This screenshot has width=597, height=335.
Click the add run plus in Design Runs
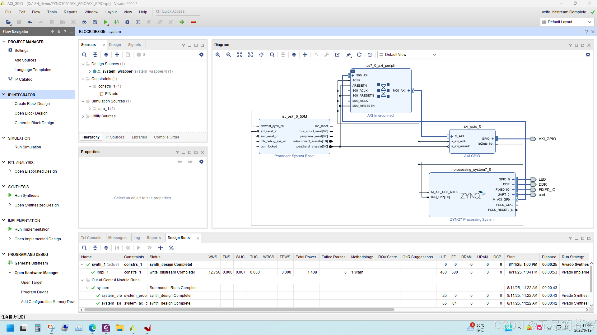(161, 248)
